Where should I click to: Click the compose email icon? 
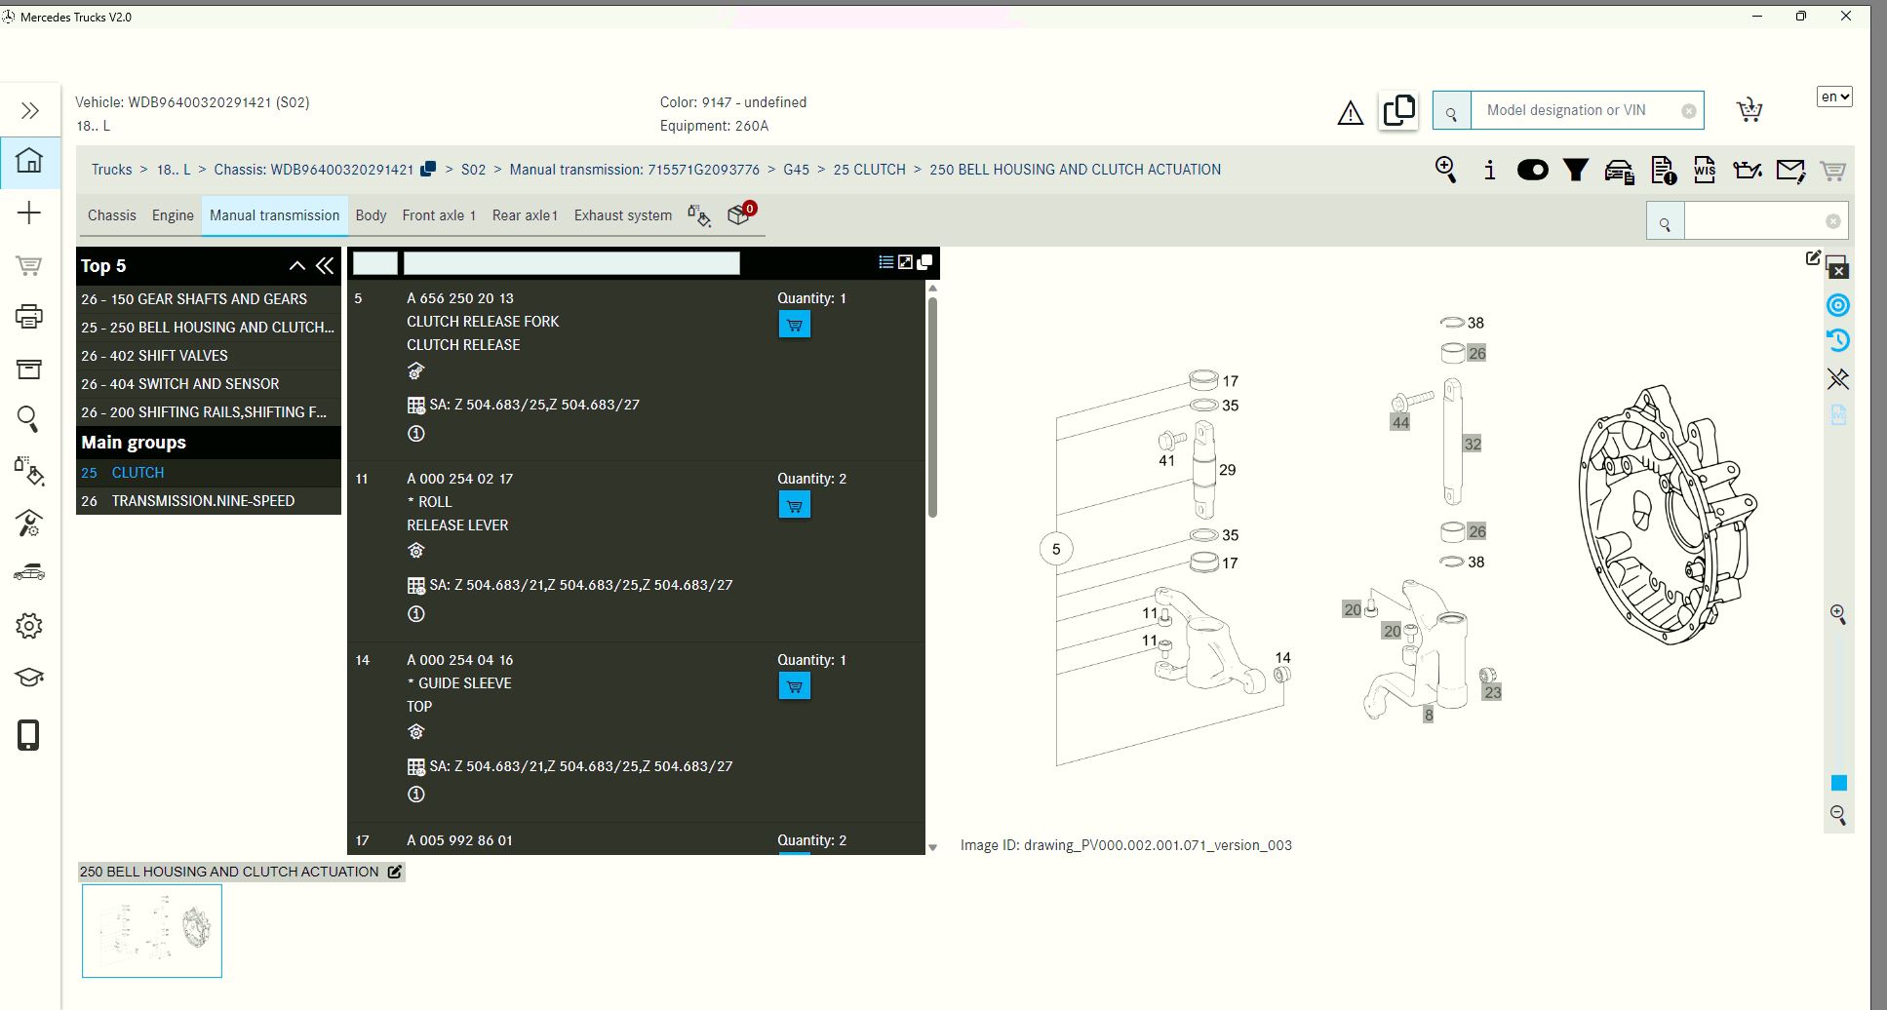coord(1790,169)
